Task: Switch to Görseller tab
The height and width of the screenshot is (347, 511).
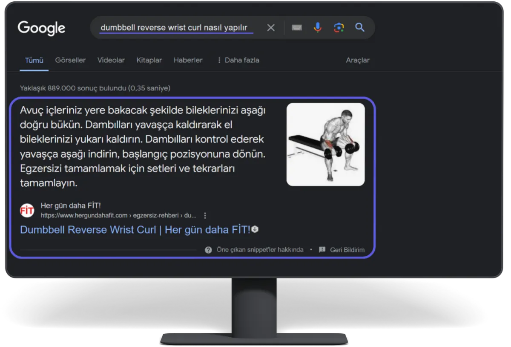Action: pyautogui.click(x=70, y=60)
